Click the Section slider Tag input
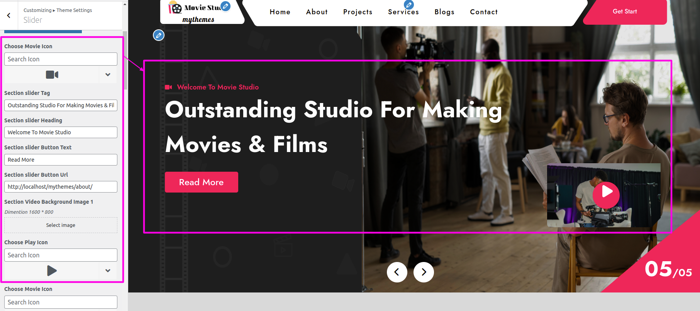Image resolution: width=700 pixels, height=311 pixels. [x=61, y=105]
